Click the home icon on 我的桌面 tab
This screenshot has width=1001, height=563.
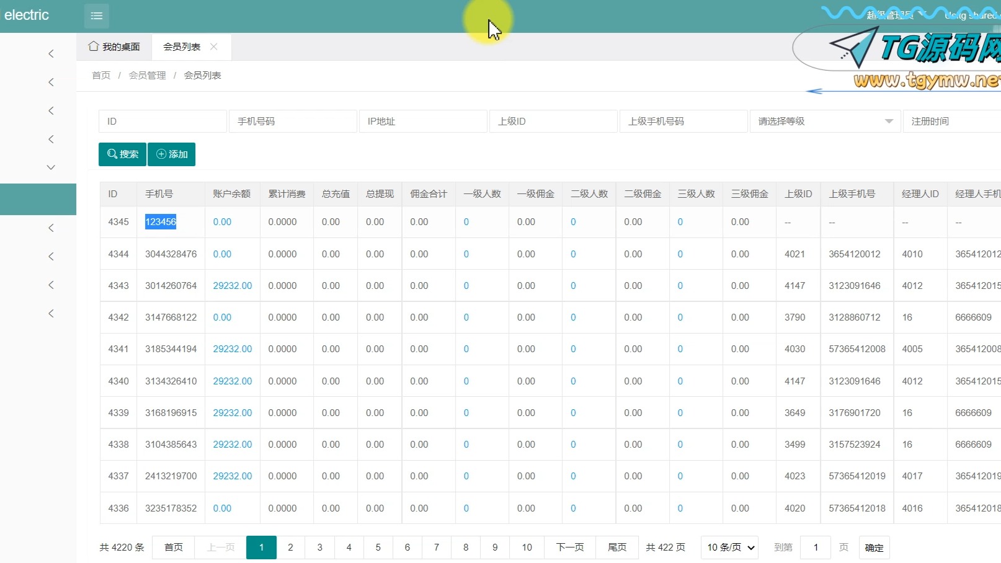[x=94, y=47]
